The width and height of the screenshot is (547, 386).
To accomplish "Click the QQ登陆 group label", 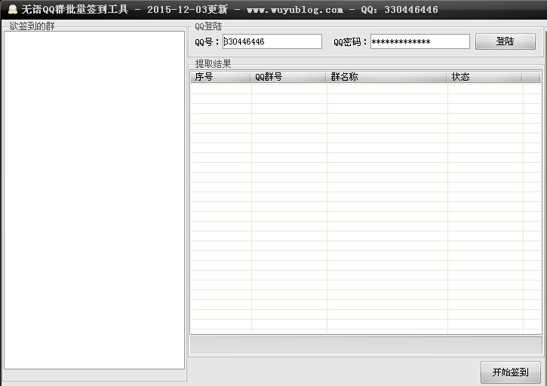I will [208, 26].
